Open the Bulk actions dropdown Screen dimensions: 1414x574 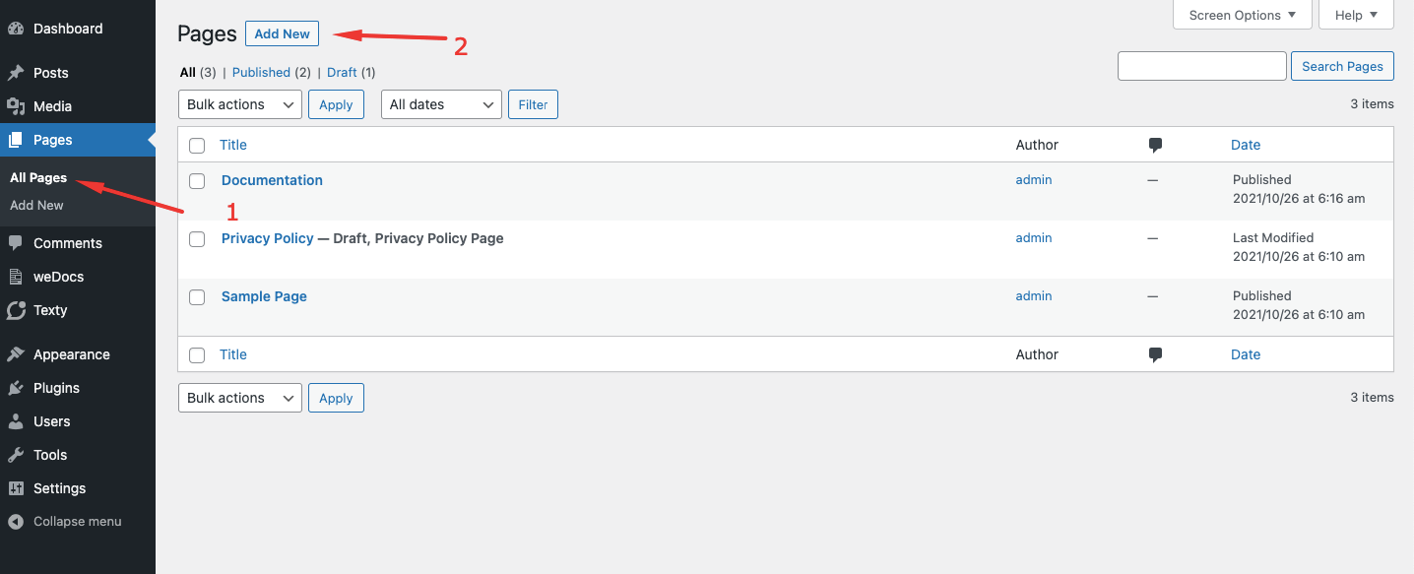[239, 103]
